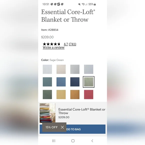Open the 4.7 rating score link
145x145 pixels.
pos(66,44)
